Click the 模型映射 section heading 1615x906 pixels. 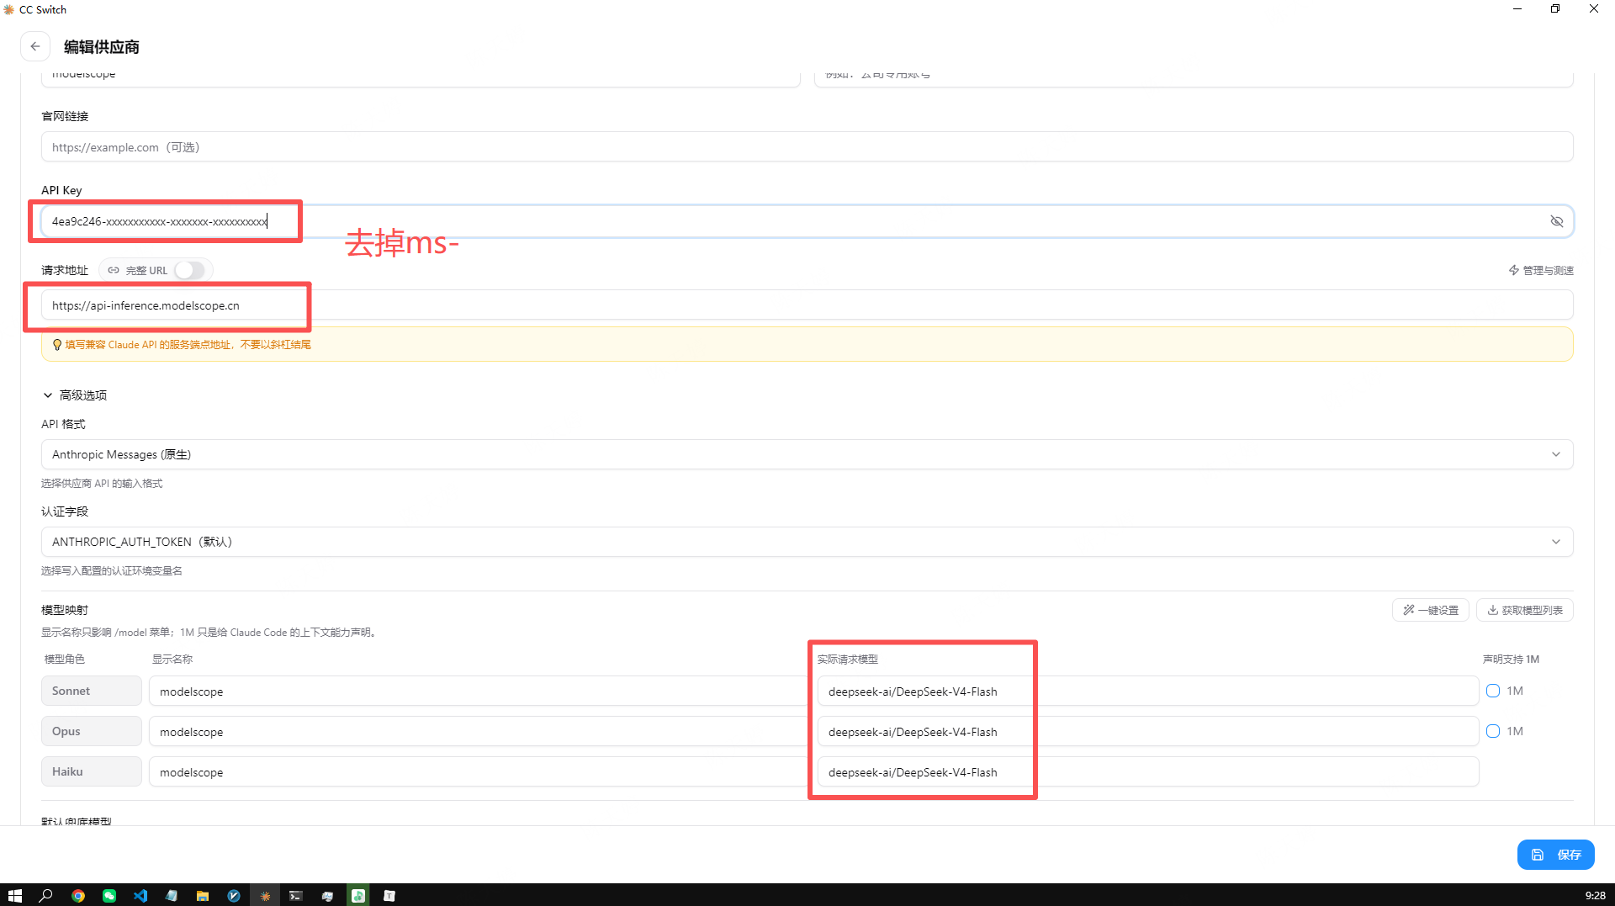65,610
